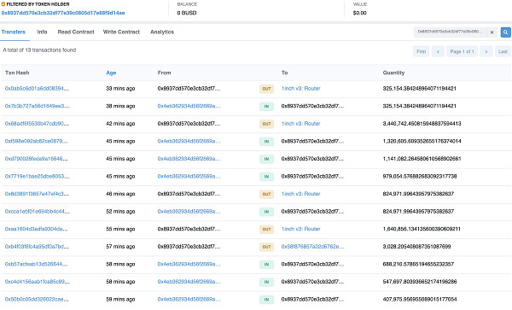Select the quantity beginning with 1,640,856.13
The height and width of the screenshot is (310, 512).
click(x=422, y=230)
